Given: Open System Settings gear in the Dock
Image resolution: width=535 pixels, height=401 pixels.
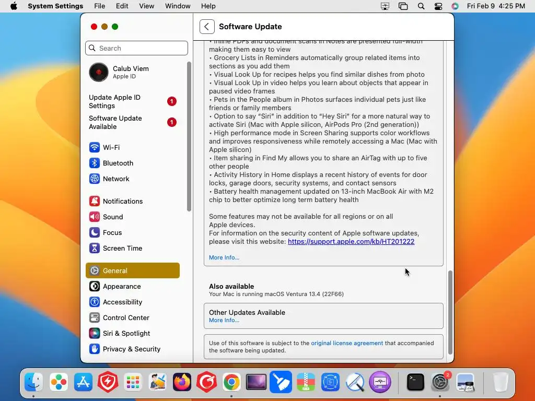Looking at the screenshot, I should pos(440,382).
